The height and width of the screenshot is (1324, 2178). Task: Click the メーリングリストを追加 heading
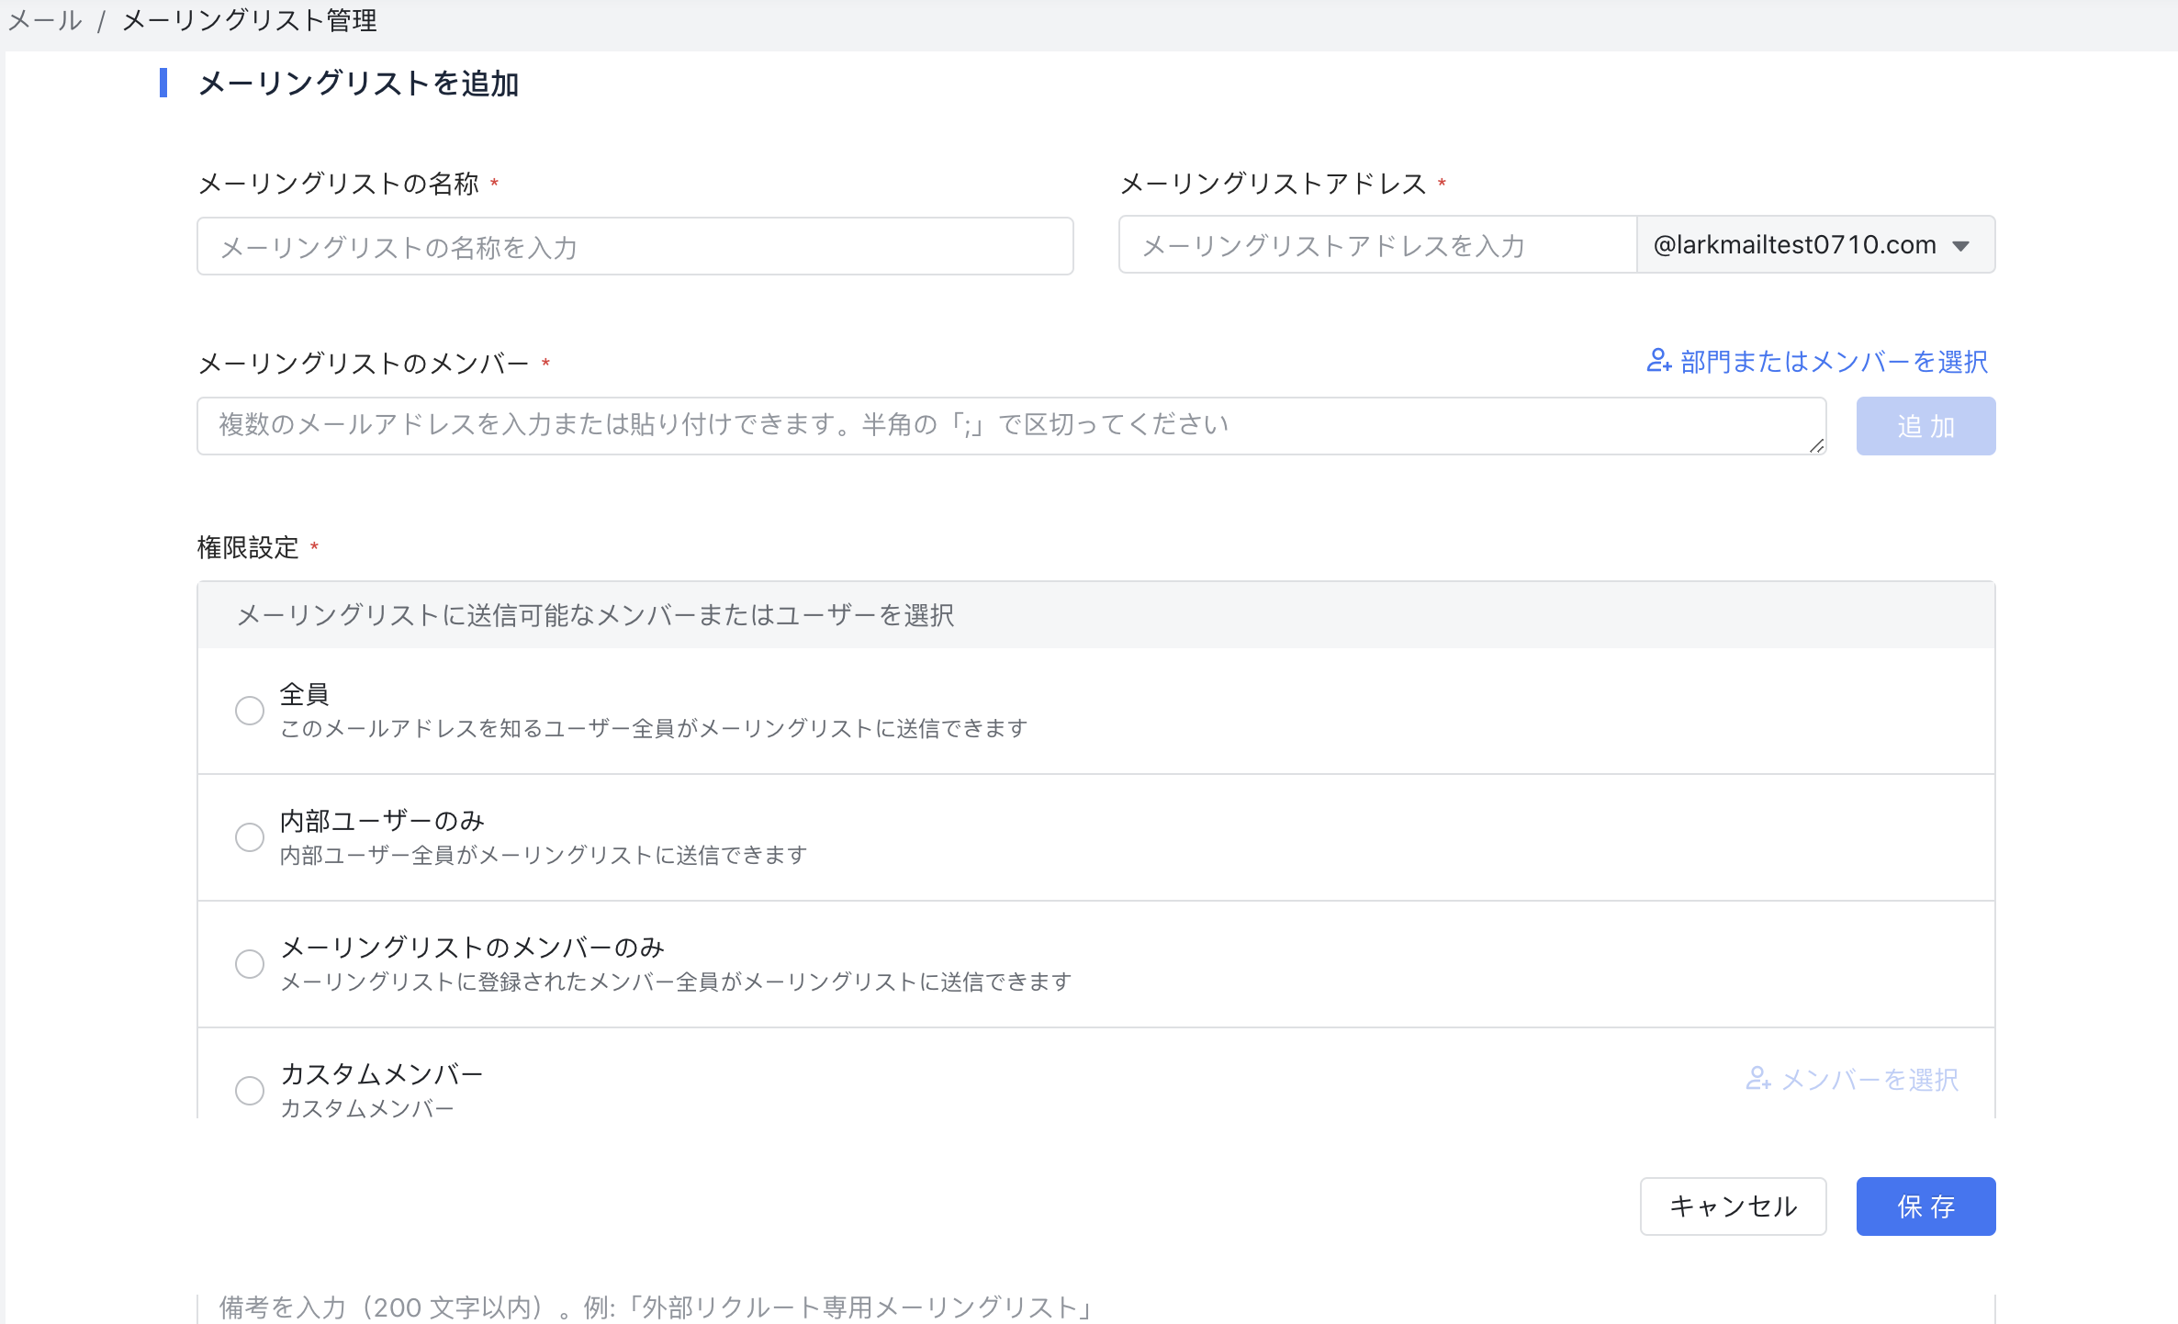tap(359, 84)
